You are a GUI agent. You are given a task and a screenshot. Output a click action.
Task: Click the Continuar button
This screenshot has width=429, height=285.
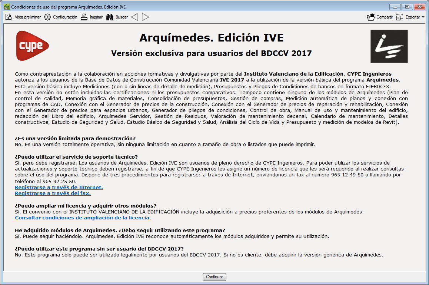point(214,277)
